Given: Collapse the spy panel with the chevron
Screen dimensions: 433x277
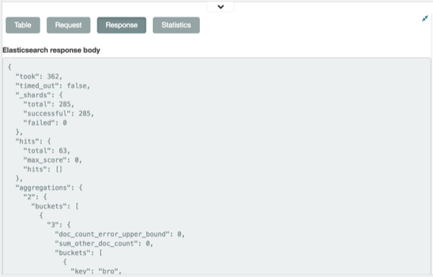Looking at the screenshot, I should click(x=221, y=7).
